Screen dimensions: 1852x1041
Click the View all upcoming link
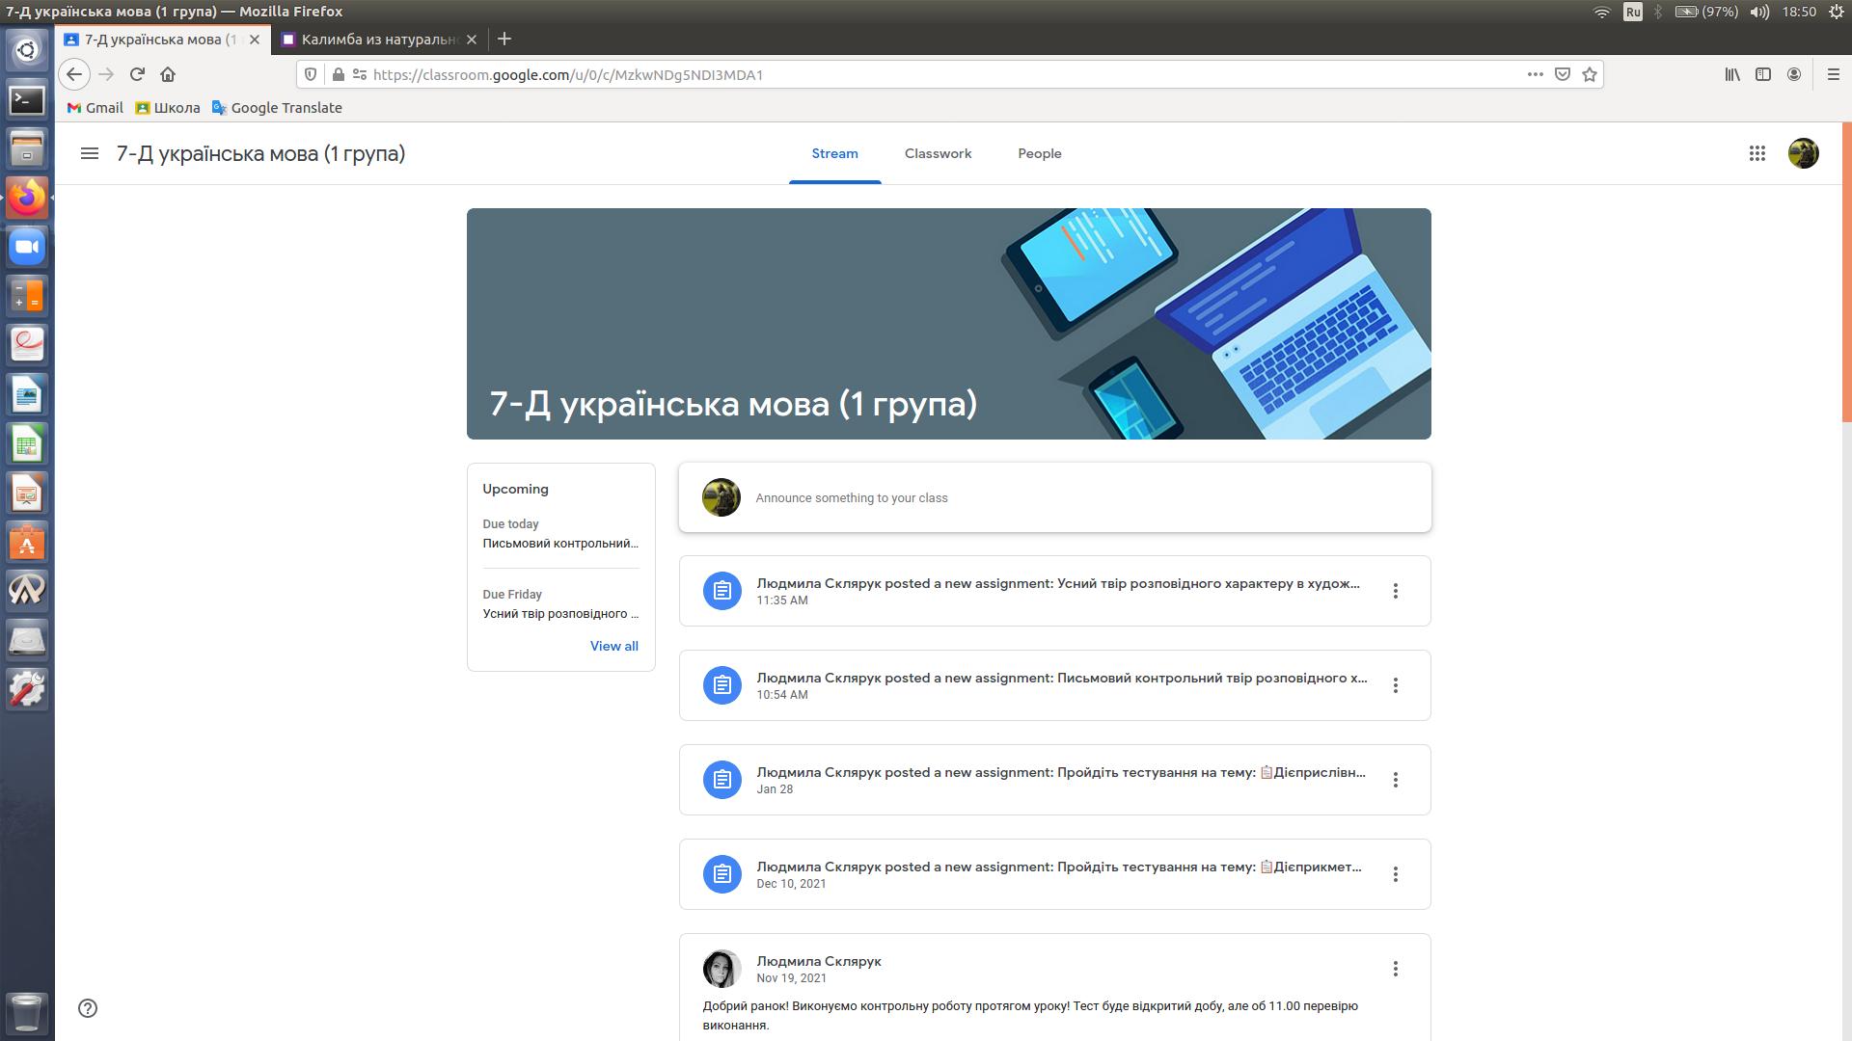613,646
